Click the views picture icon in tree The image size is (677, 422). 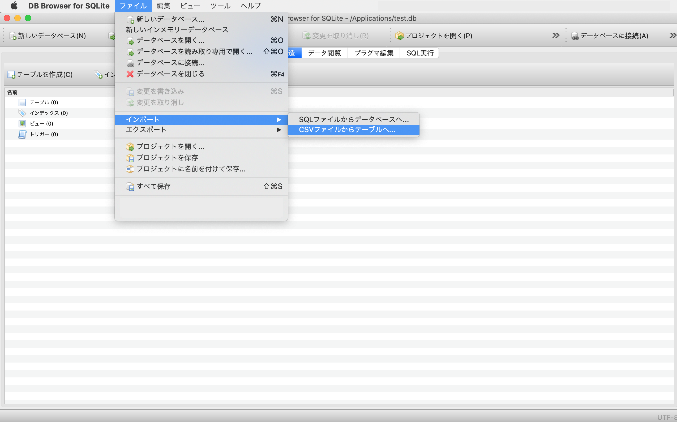(22, 123)
